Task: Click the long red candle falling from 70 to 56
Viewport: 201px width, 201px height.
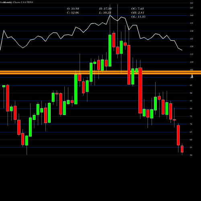Action: click(x=178, y=135)
